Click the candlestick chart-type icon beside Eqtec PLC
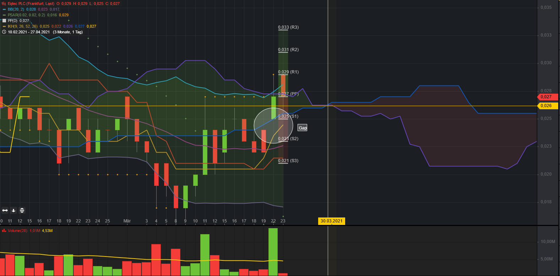This screenshot has width=560, height=276. point(4,4)
